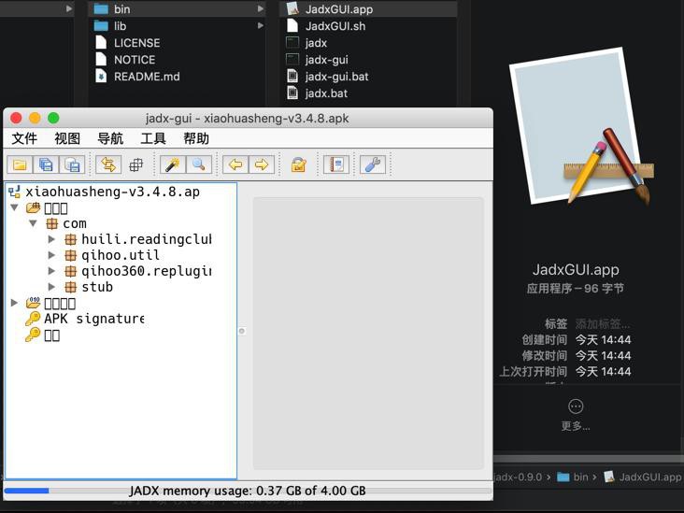
Task: Collapse the com package node
Action: click(33, 223)
